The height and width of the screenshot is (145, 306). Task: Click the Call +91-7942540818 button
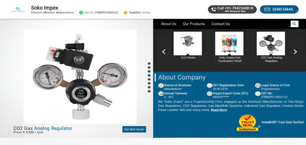tap(232, 9)
